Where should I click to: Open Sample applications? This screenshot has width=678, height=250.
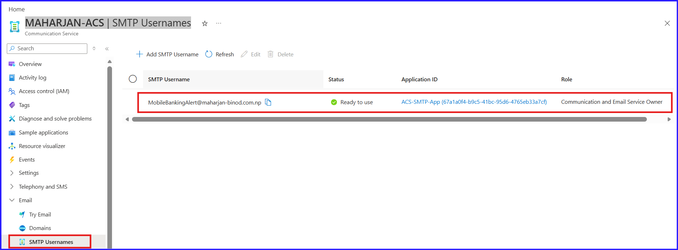click(x=43, y=133)
